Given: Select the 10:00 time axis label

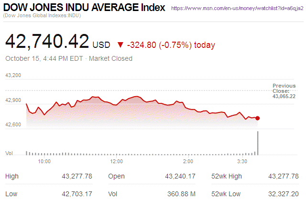Looking at the screenshot, I should coord(44,161).
